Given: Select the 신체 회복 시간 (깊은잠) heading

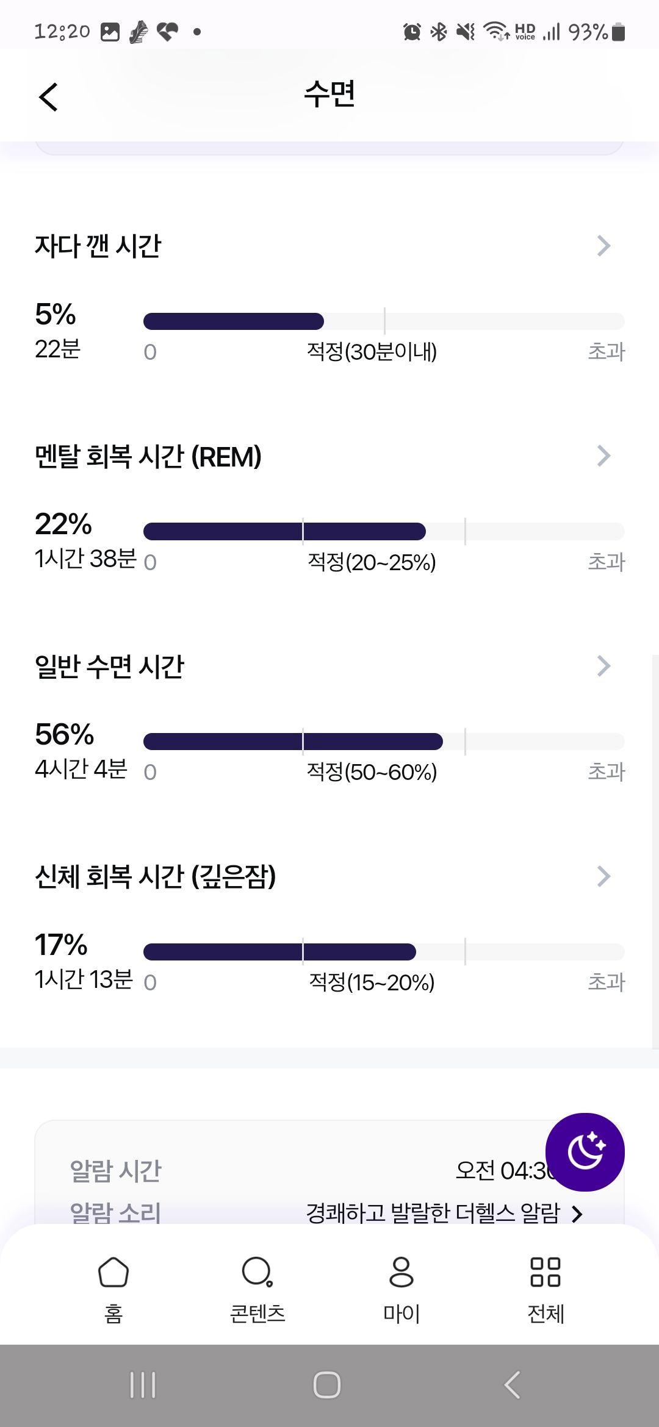Looking at the screenshot, I should [x=156, y=877].
